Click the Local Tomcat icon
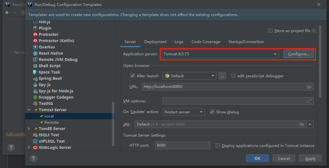The height and width of the screenshot is (168, 329). [41, 116]
